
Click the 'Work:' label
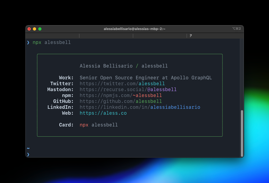66,78
